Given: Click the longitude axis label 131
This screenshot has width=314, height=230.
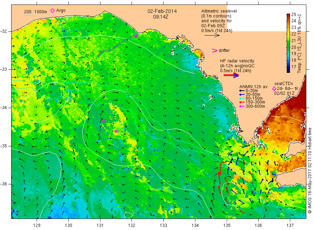Looking at the screenshot, I should (x=100, y=225).
